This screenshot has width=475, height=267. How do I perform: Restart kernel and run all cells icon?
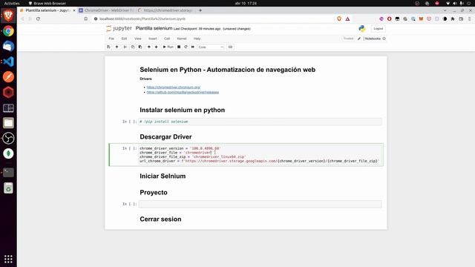tap(193, 47)
